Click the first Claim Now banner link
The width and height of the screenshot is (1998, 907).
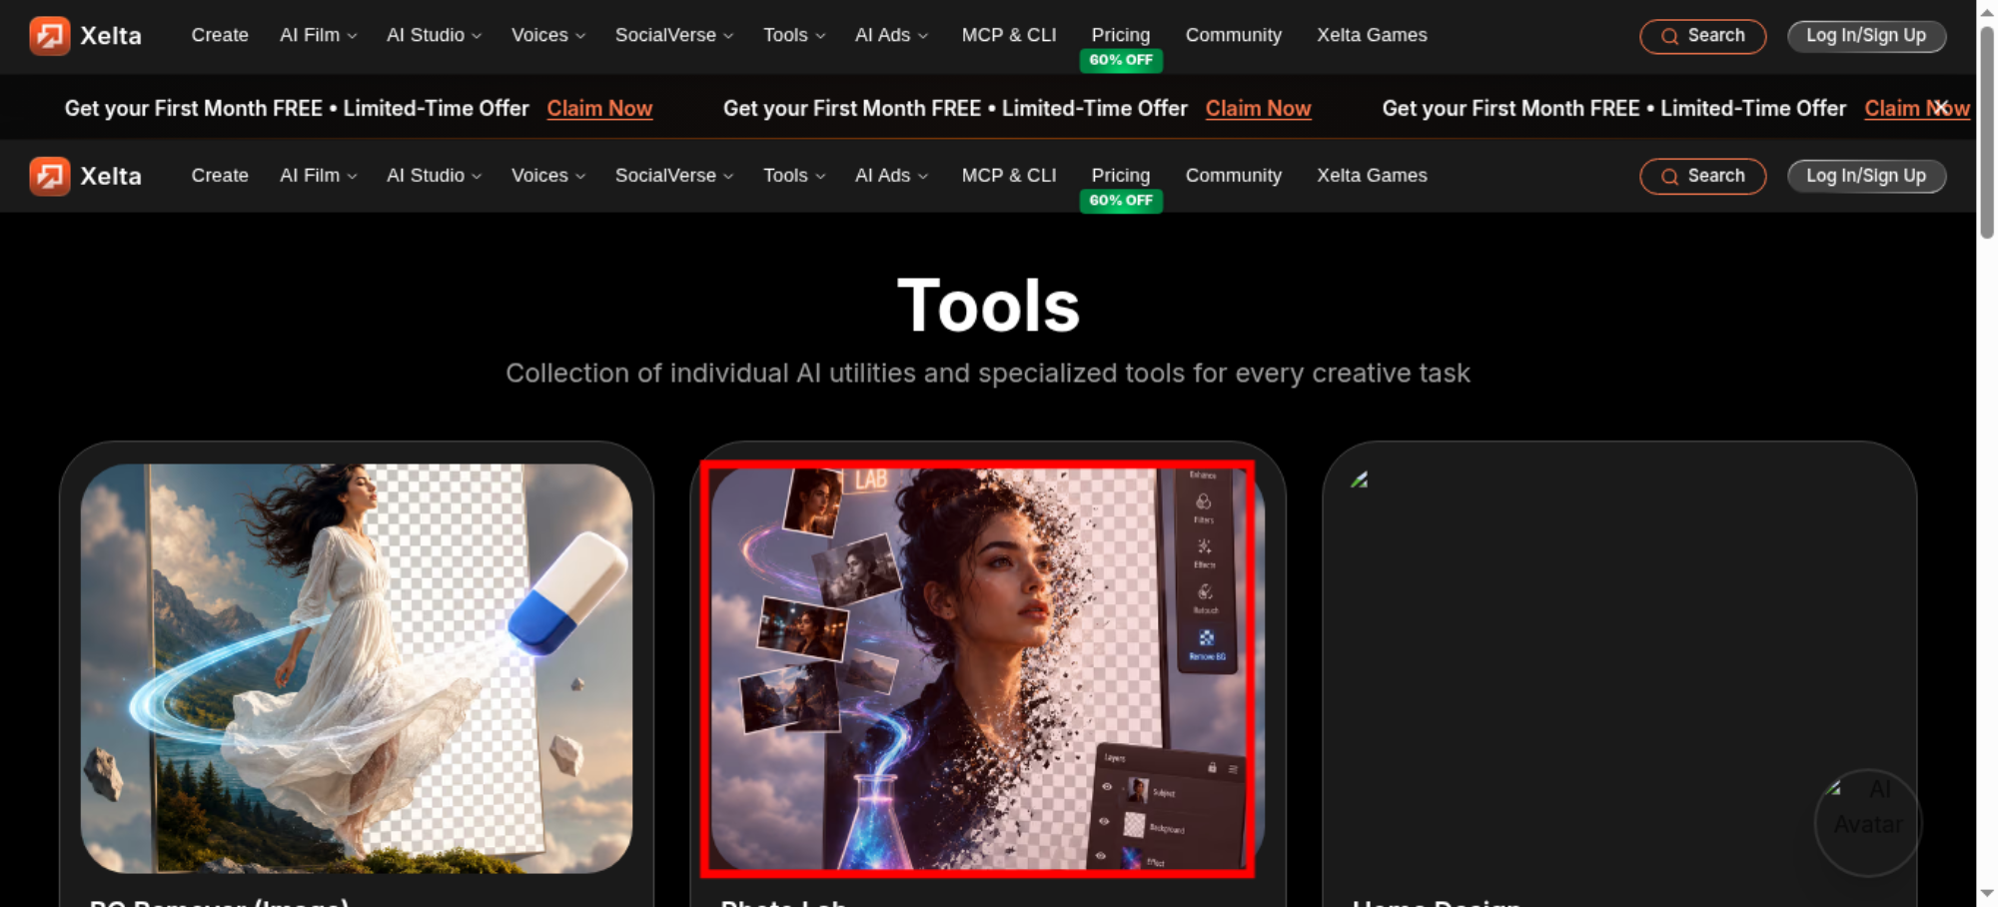coord(599,108)
